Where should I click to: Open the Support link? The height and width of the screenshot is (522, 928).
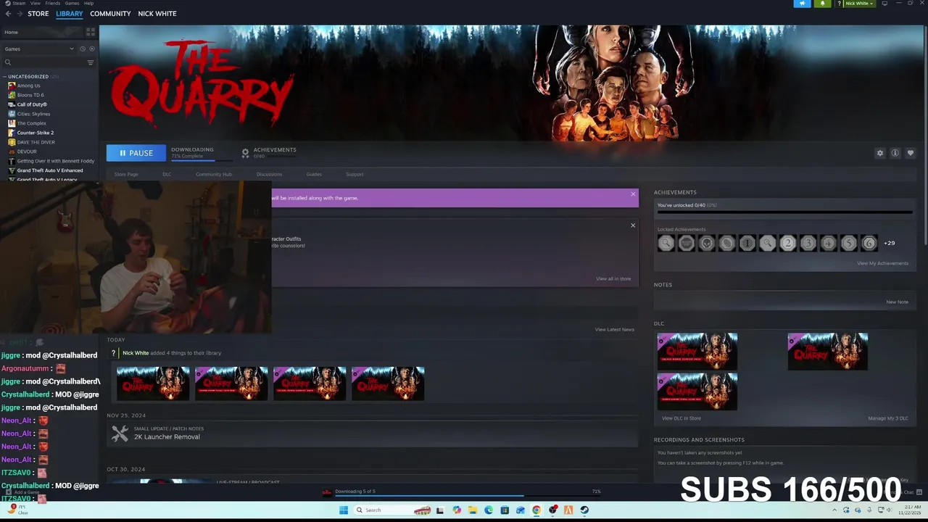point(355,174)
